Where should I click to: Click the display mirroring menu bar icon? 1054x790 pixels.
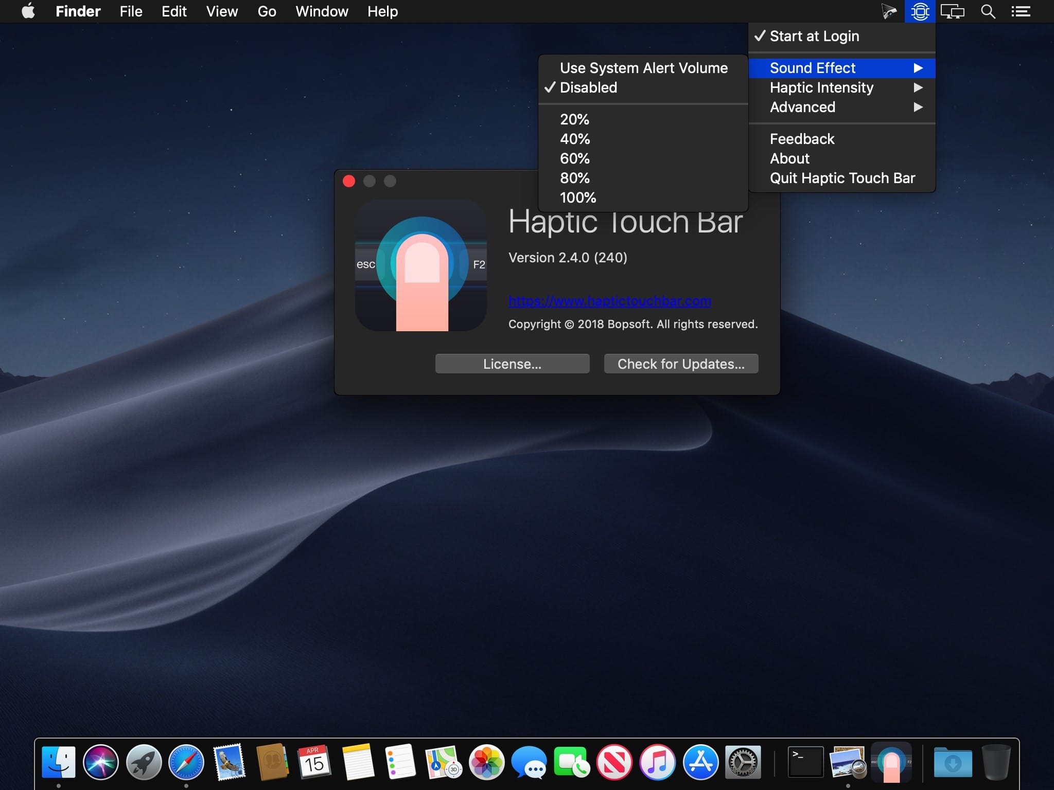click(952, 11)
